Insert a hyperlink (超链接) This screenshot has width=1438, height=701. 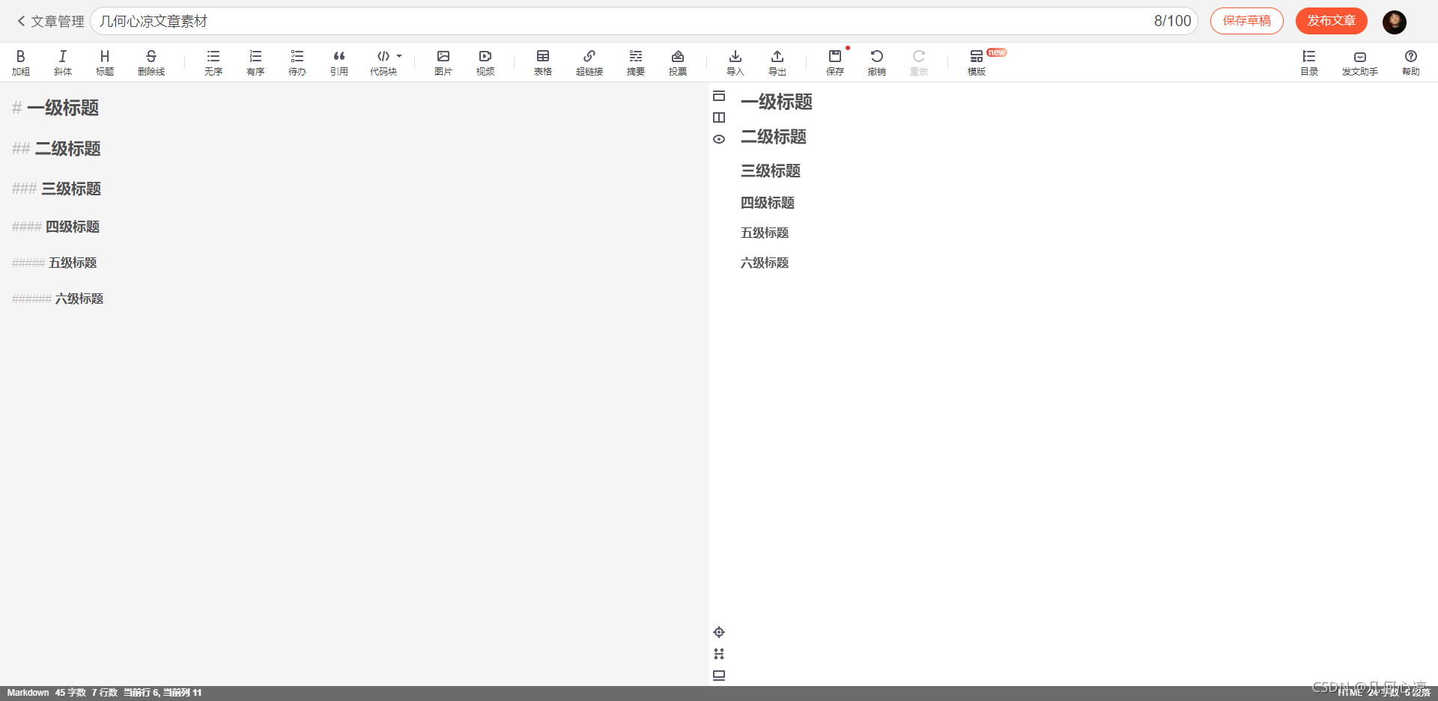coord(589,63)
